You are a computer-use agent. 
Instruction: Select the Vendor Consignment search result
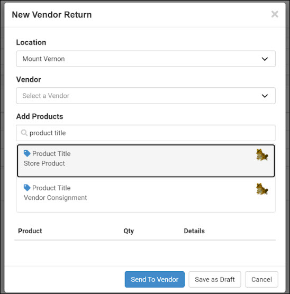click(x=146, y=195)
